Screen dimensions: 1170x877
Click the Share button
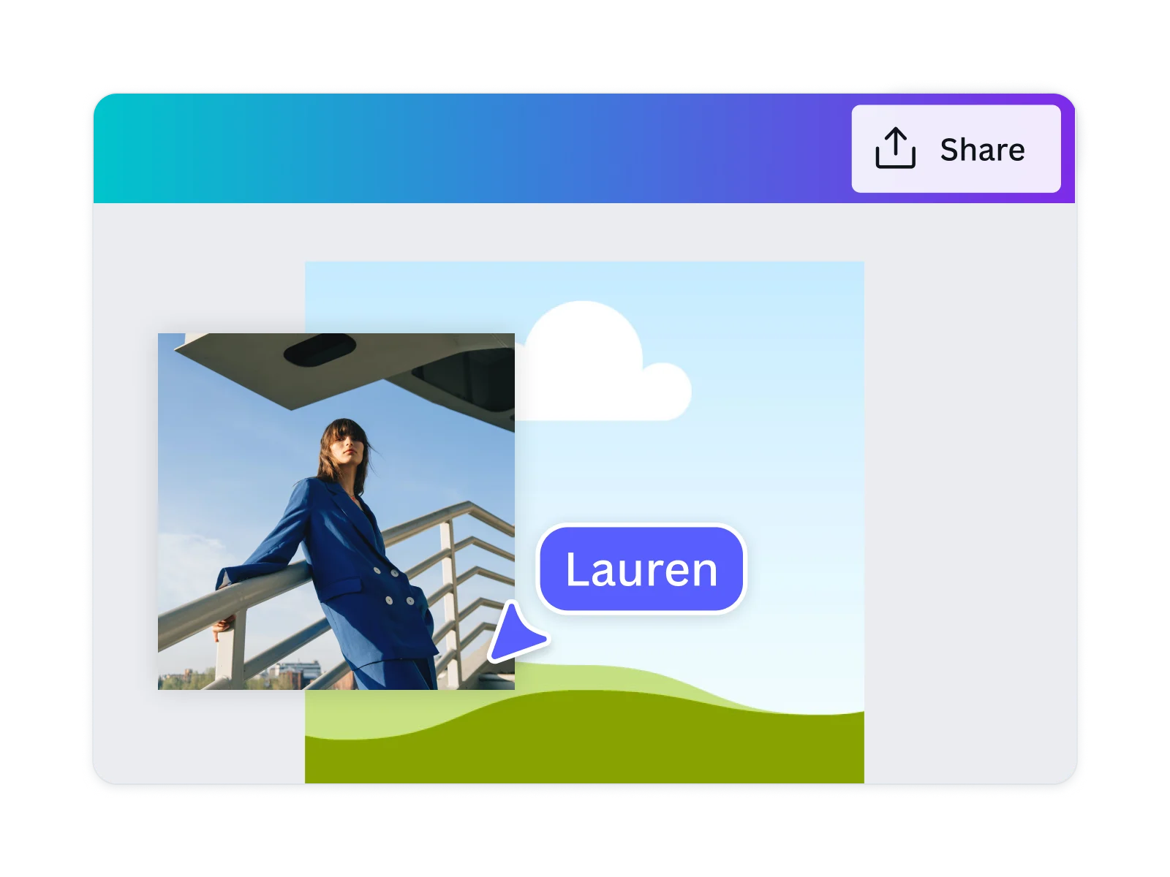956,149
